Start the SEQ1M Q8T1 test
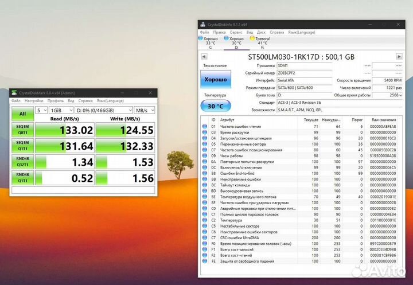The image size is (413, 285). [22, 130]
